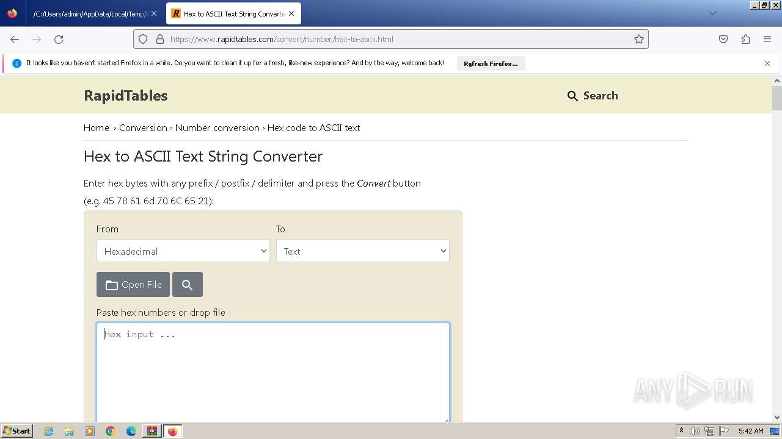This screenshot has height=439, width=782.
Task: Click the page vertical scrollbar thumb
Action: click(x=777, y=98)
